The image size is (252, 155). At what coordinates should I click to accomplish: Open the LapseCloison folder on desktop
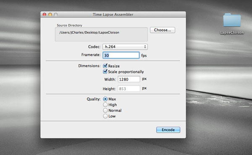click(x=232, y=20)
